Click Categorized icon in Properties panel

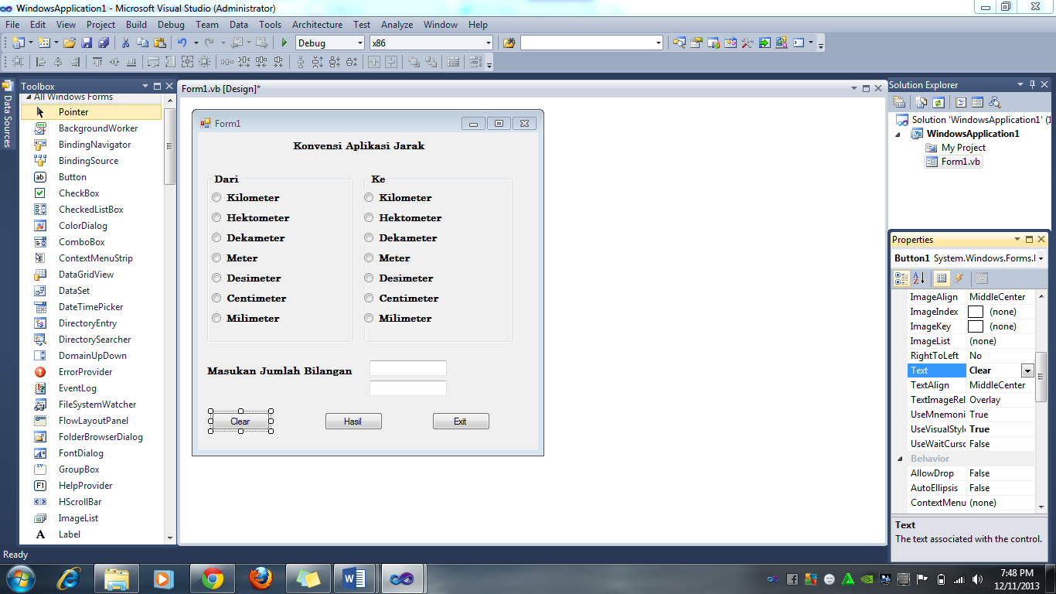click(x=901, y=278)
